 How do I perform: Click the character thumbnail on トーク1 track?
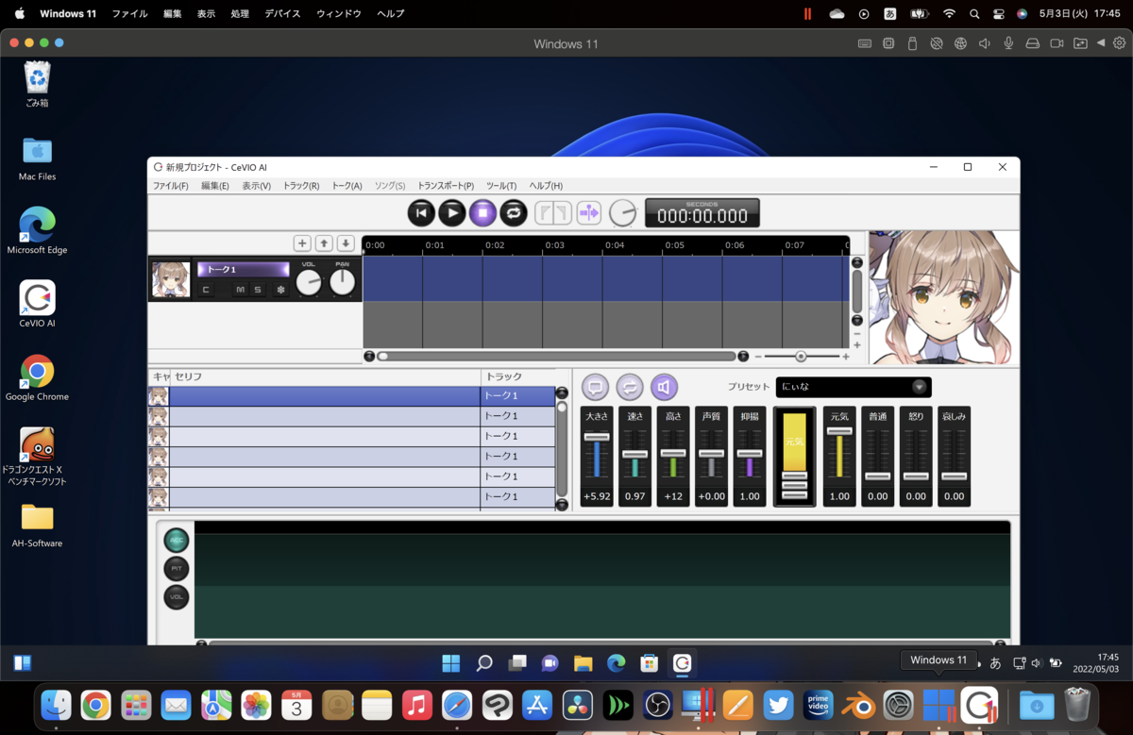click(x=171, y=279)
